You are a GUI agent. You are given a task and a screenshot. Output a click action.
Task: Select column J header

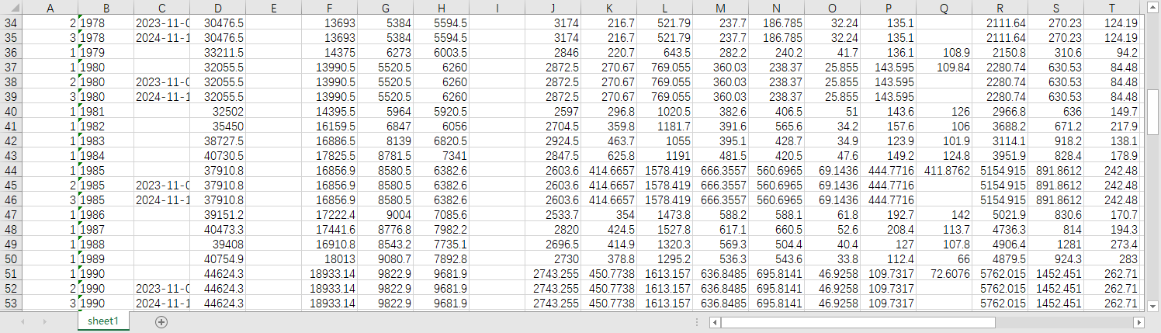click(553, 8)
